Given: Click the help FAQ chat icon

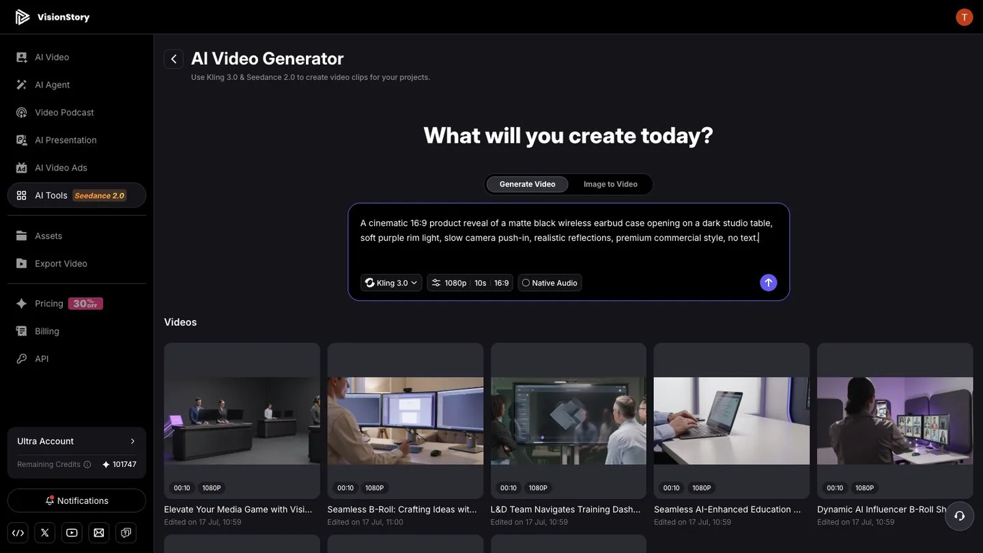Looking at the screenshot, I should tap(126, 533).
